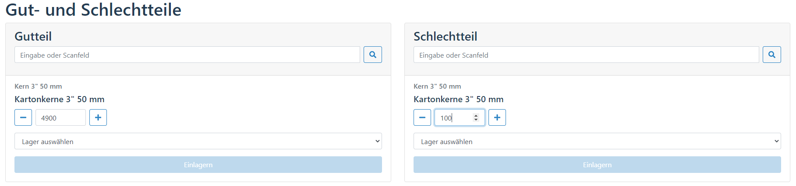The width and height of the screenshot is (796, 186).
Task: Select the Gutteil quantity field showing 4900
Action: click(60, 117)
